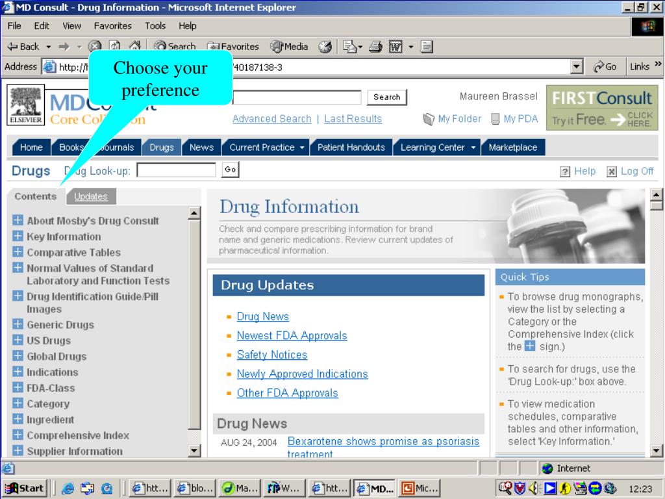This screenshot has height=499, width=665.
Task: Click the Search toolbar button in IE
Action: 175,47
